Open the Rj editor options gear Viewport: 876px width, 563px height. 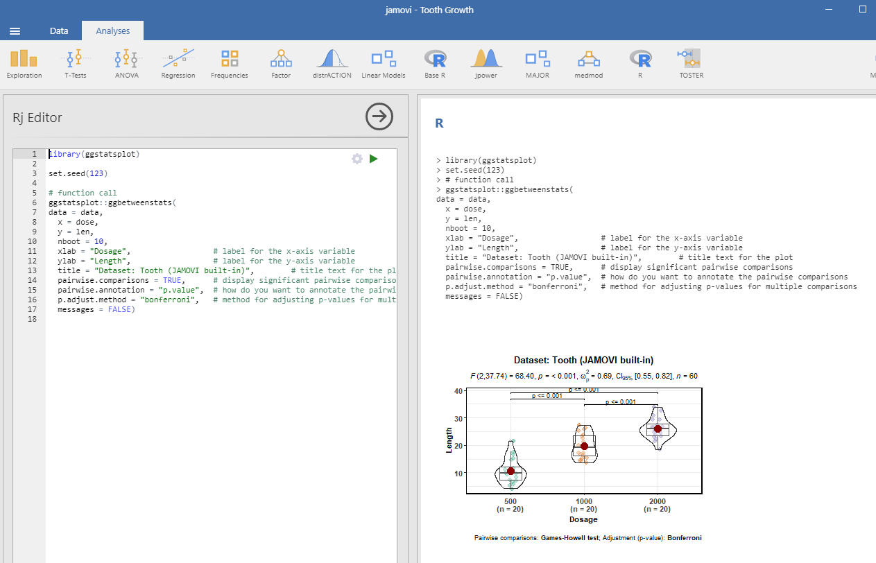(357, 158)
